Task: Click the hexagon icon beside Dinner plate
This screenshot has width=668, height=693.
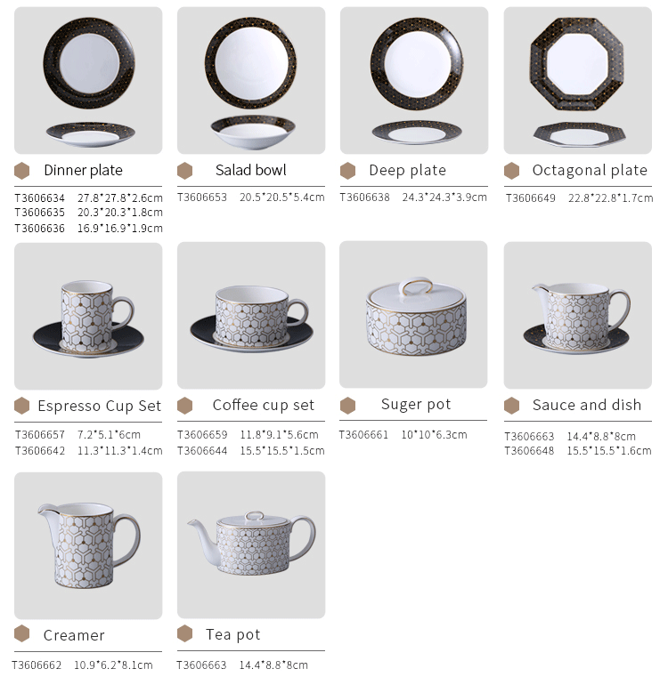Action: 21,171
